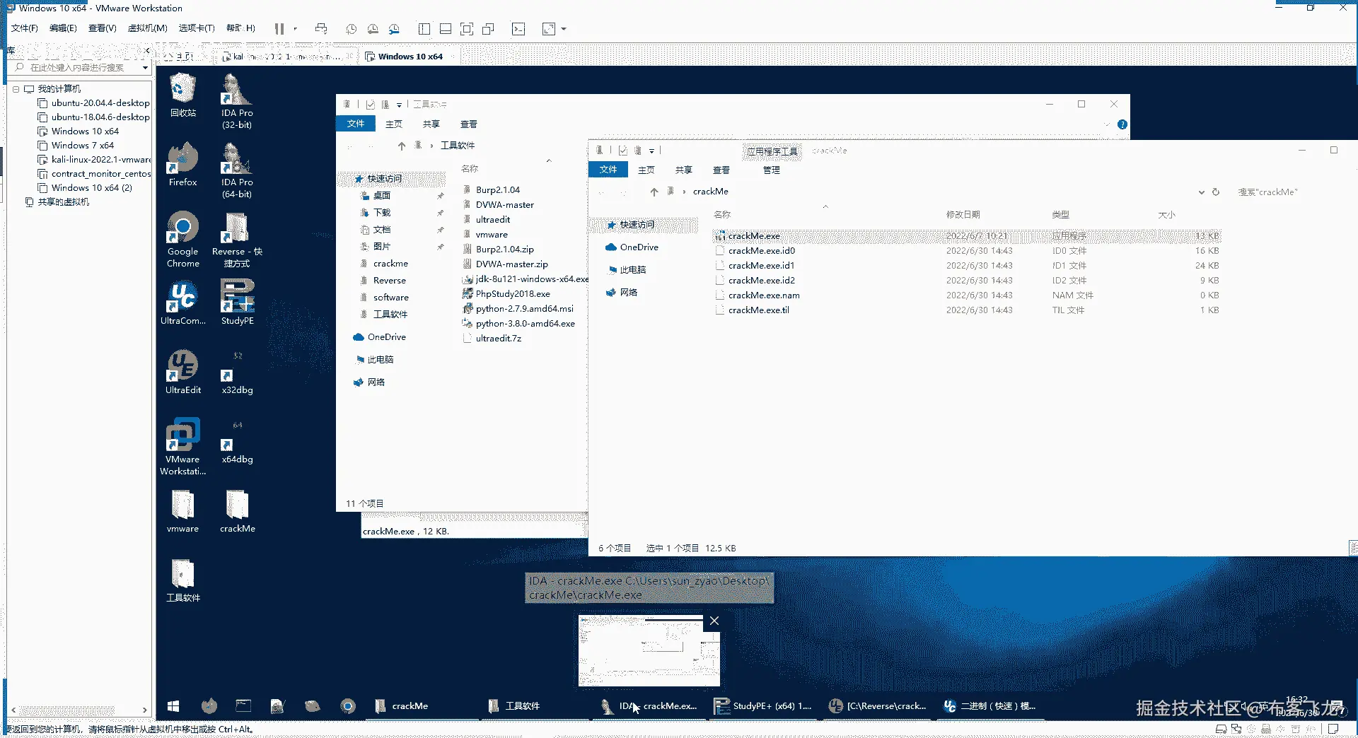The image size is (1358, 738).
Task: Go up one folder in crackMe window
Action: click(654, 192)
